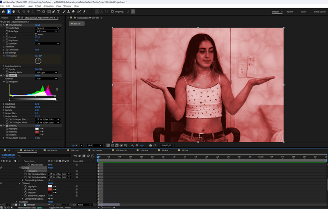Image resolution: width=328 pixels, height=209 pixels.
Task: Click the viewer color management icon
Action: [132, 145]
